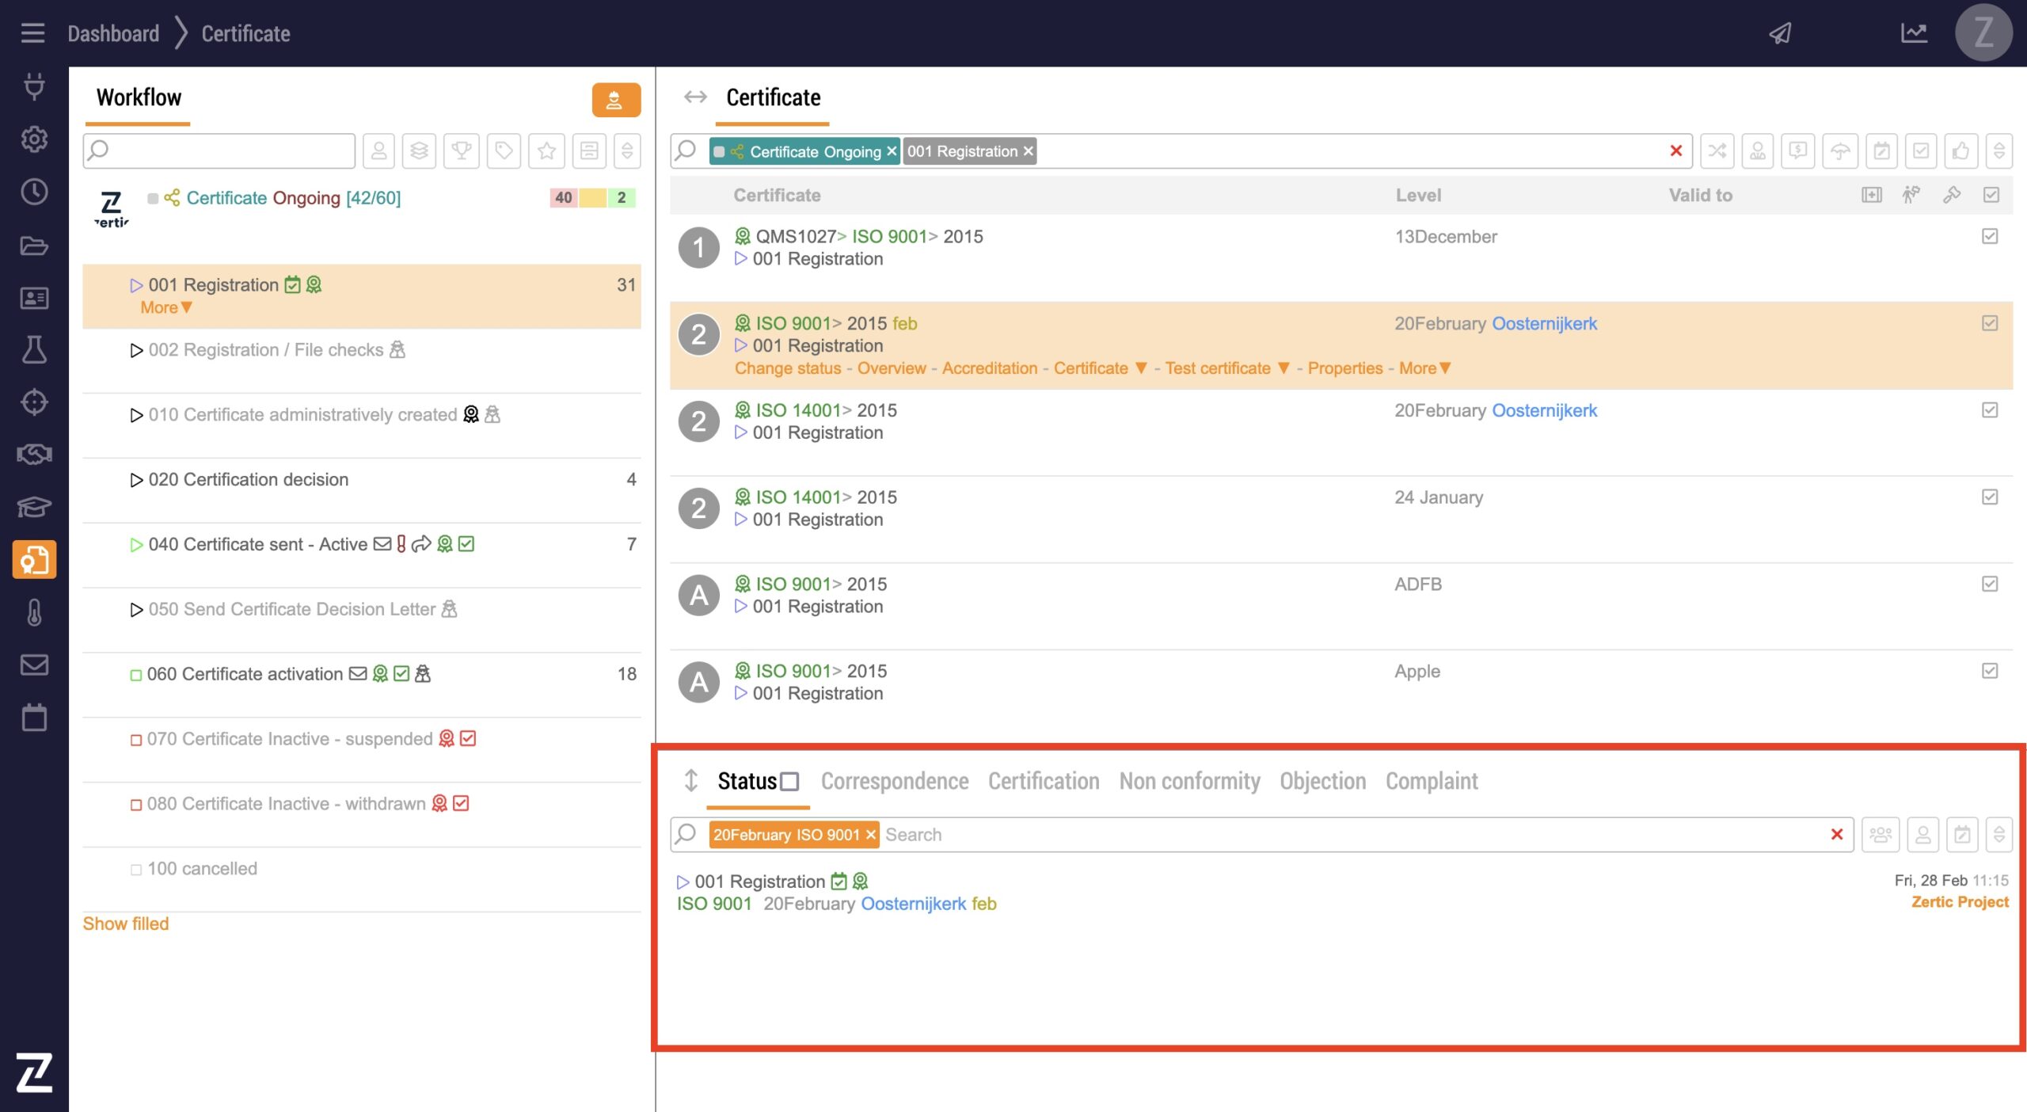Open the analytics chart icon in header

pos(1914,33)
